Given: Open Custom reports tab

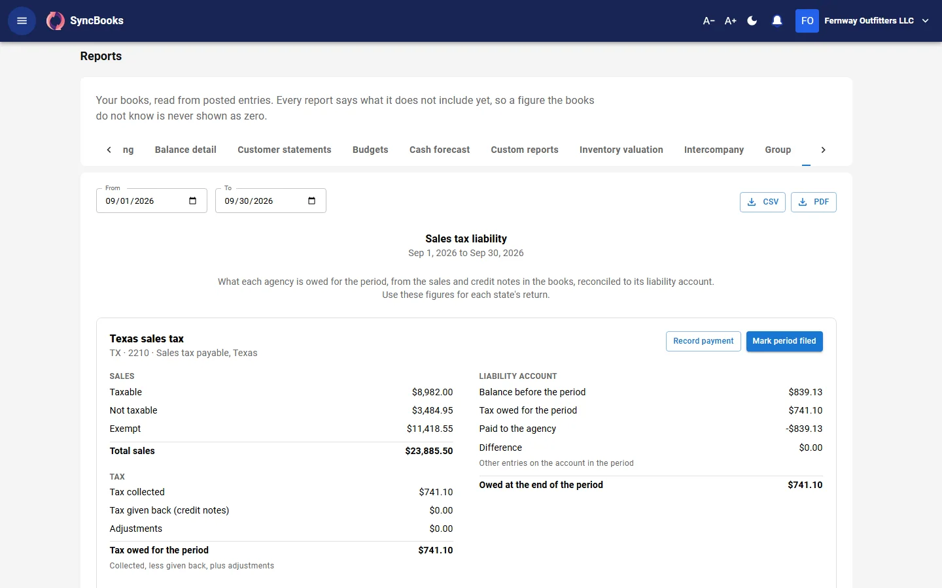Looking at the screenshot, I should pos(525,150).
